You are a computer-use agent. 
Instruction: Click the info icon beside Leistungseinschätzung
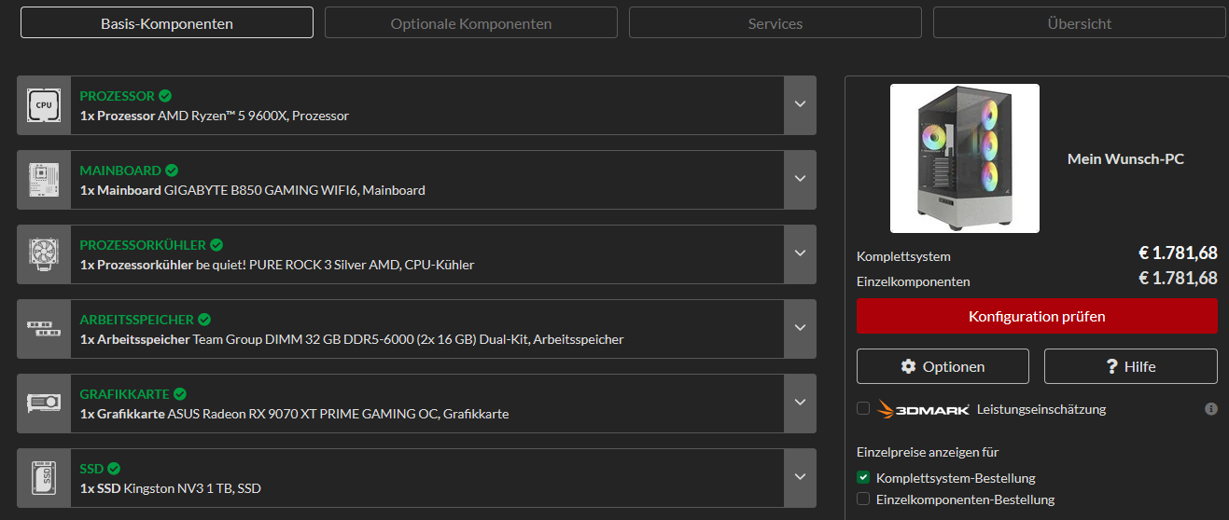tap(1211, 409)
